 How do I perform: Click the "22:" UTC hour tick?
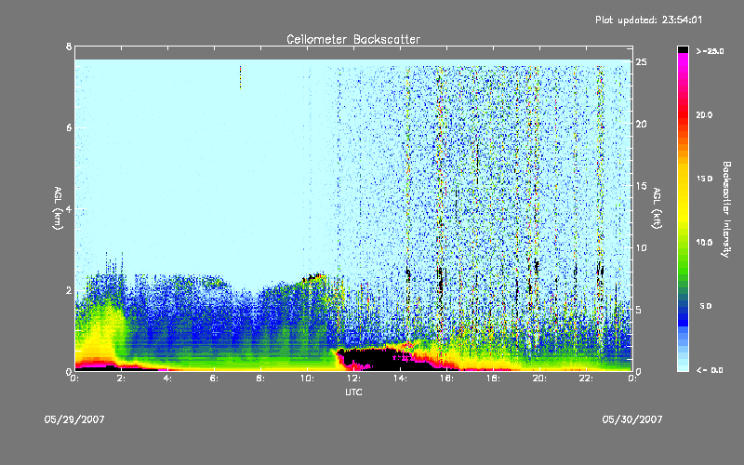586,379
